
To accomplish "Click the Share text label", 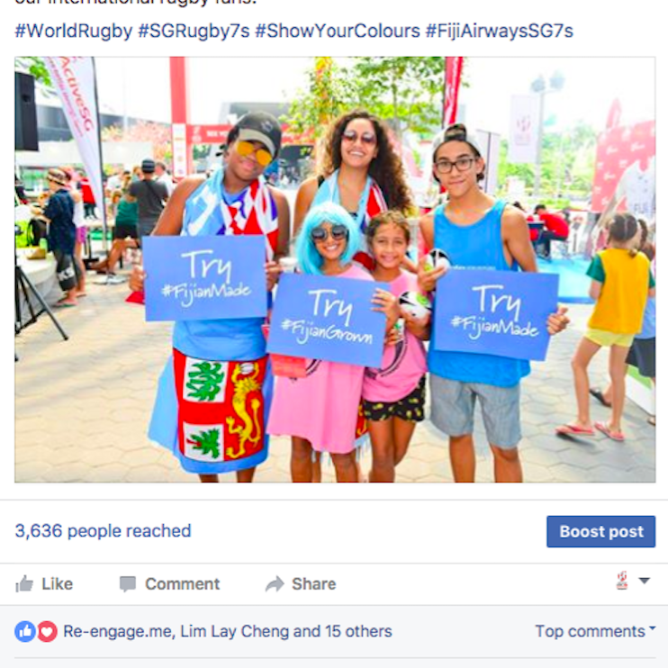I will point(314,583).
